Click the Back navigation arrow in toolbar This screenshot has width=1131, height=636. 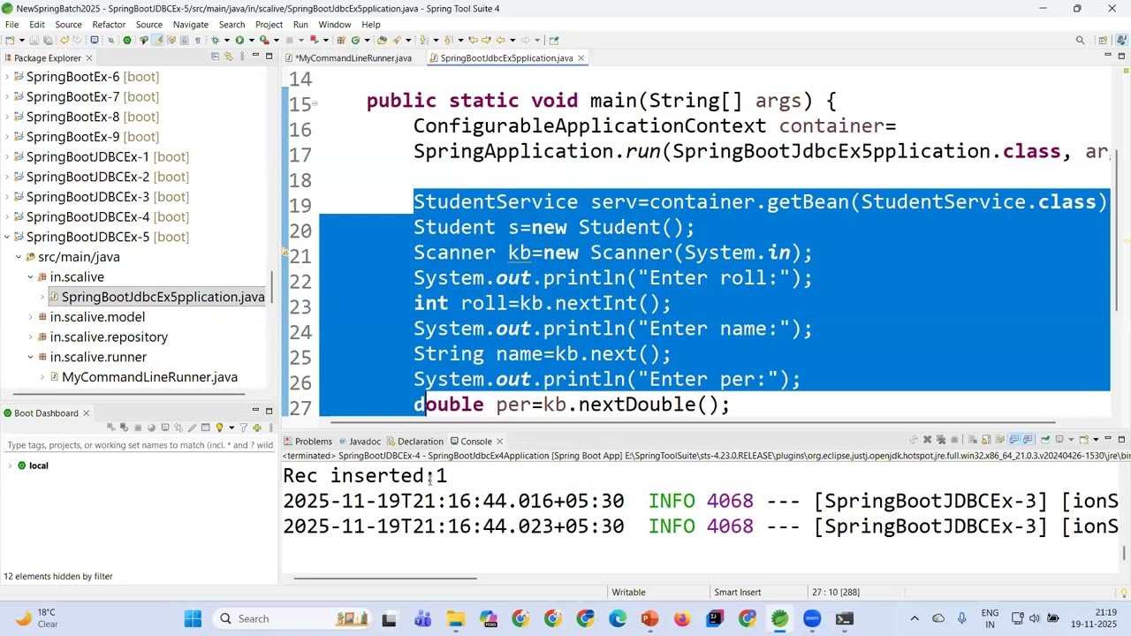pos(500,40)
